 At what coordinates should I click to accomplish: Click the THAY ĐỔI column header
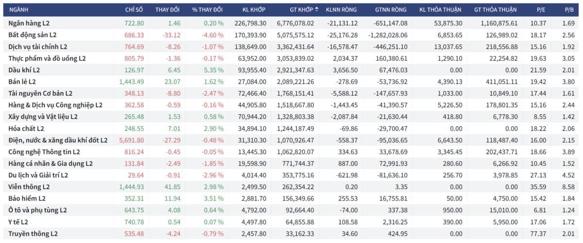(x=168, y=9)
